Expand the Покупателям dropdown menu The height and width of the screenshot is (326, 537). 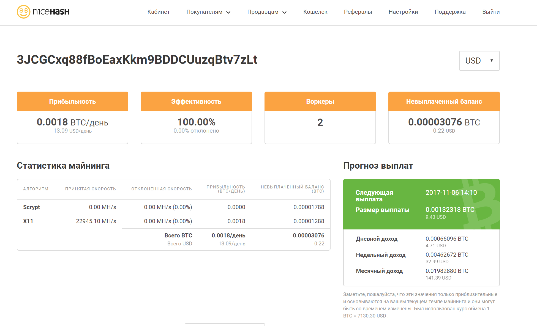(x=208, y=12)
